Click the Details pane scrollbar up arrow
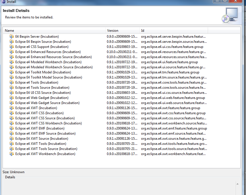The width and height of the screenshot is (246, 195). coord(237,184)
